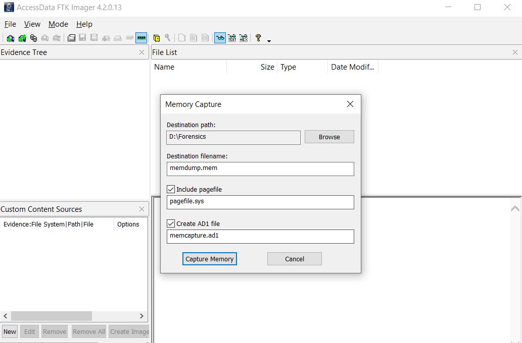Click the Obtain Protected Files icon
522x343 pixels.
156,37
